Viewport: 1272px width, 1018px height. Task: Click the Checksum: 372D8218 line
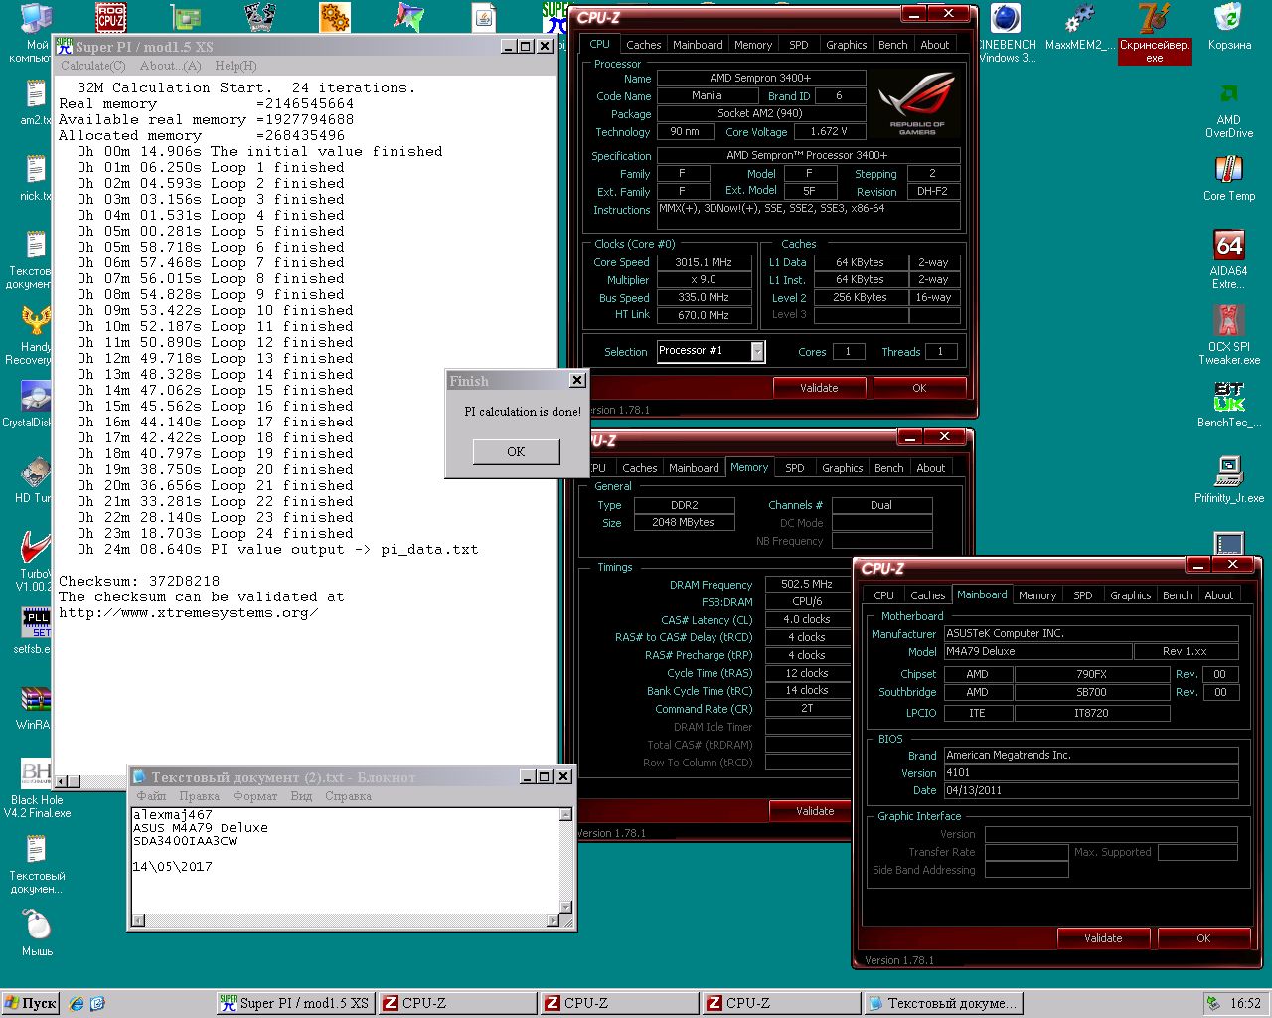139,582
